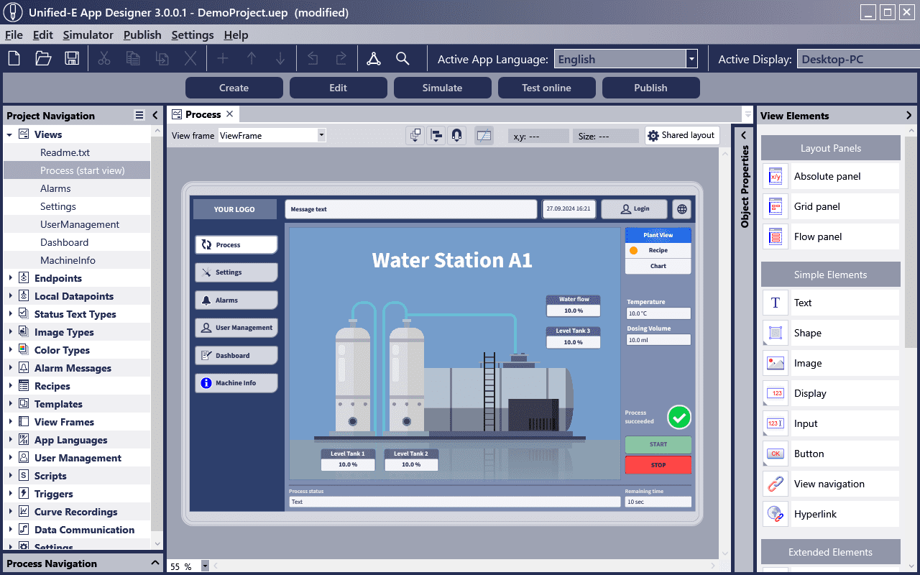The height and width of the screenshot is (575, 920).
Task: Toggle the grid display for the view
Action: pos(484,135)
